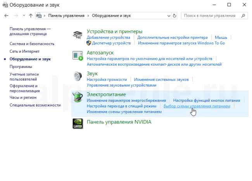Image resolution: width=252 pixels, height=181 pixels.
Task: Click the search magnifier icon
Action: click(x=243, y=16)
